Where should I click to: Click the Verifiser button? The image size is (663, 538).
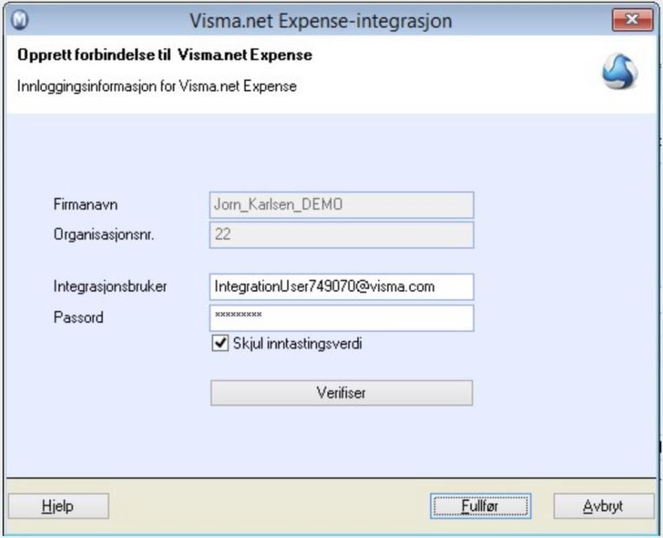coord(341,392)
